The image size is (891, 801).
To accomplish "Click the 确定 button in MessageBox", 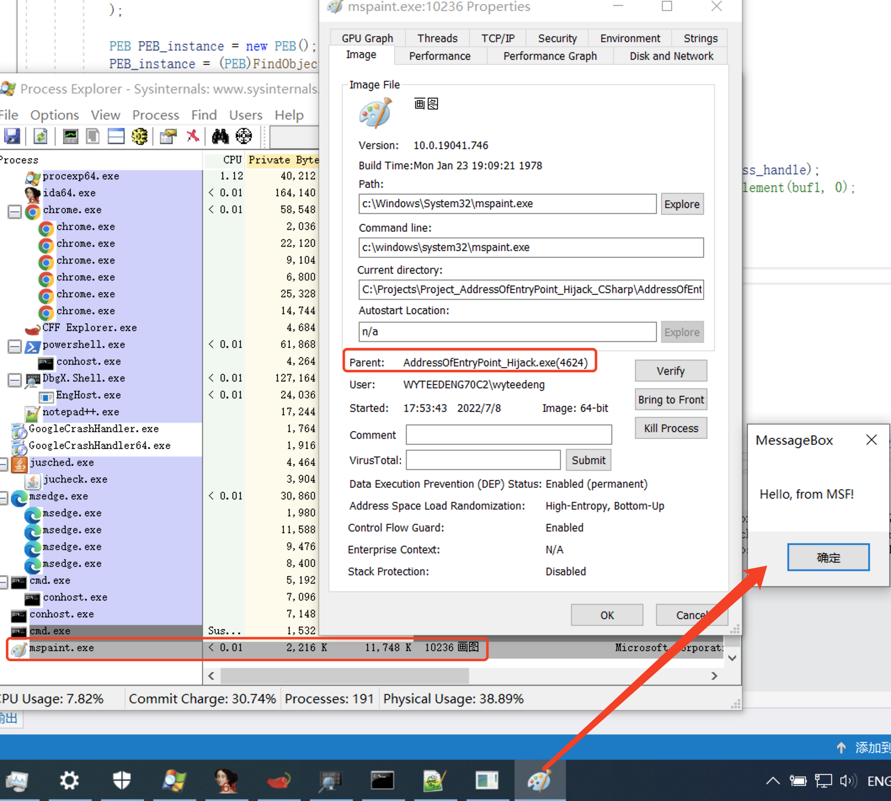I will (828, 557).
